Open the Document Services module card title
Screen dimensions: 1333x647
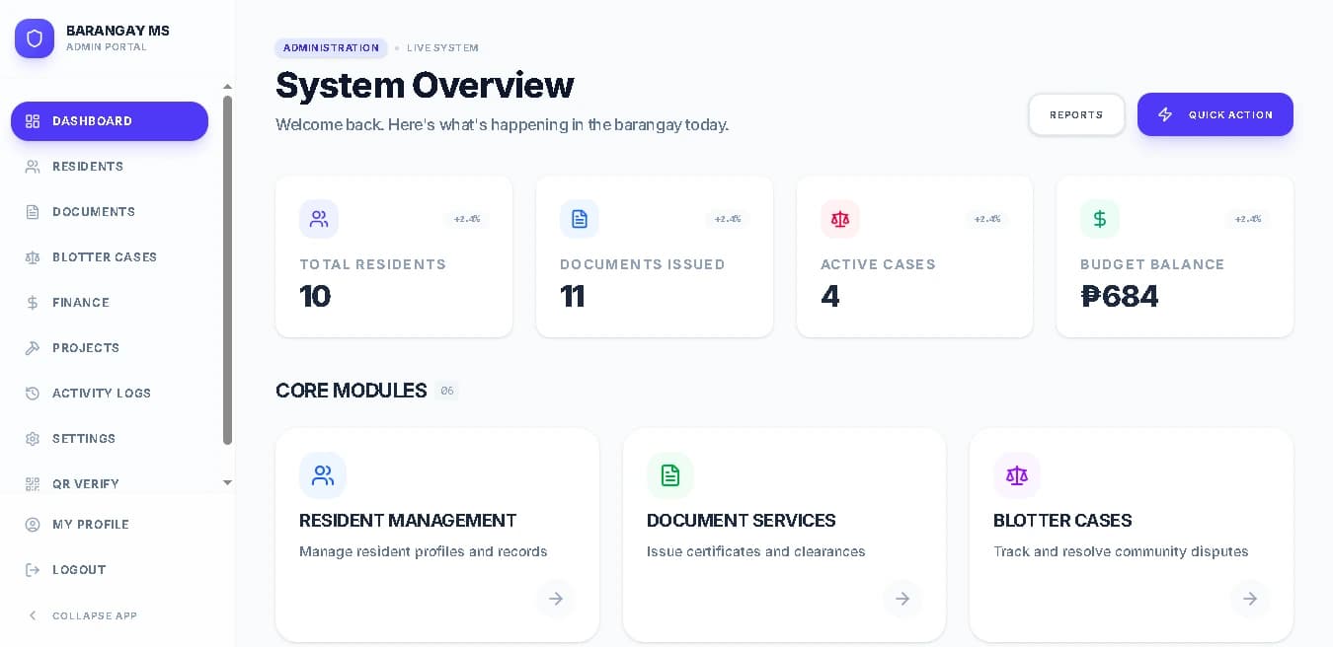[x=742, y=520]
